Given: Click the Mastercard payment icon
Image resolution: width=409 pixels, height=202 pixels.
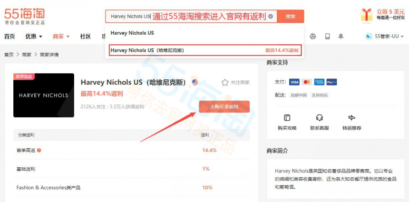Looking at the screenshot, I should pos(307,82).
